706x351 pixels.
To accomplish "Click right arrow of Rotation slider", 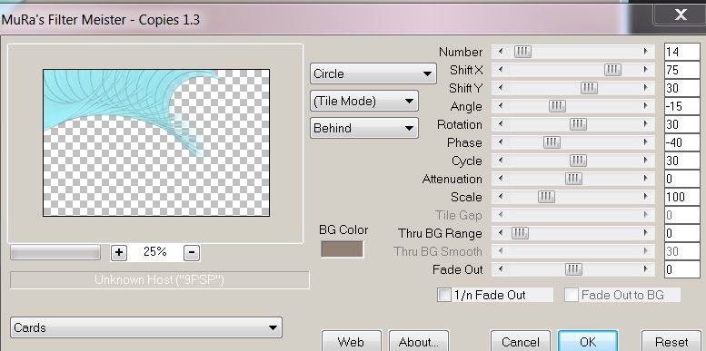I will 646,124.
